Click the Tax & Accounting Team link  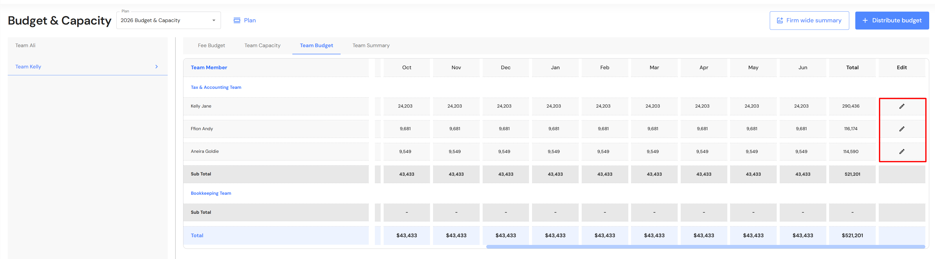(x=216, y=87)
